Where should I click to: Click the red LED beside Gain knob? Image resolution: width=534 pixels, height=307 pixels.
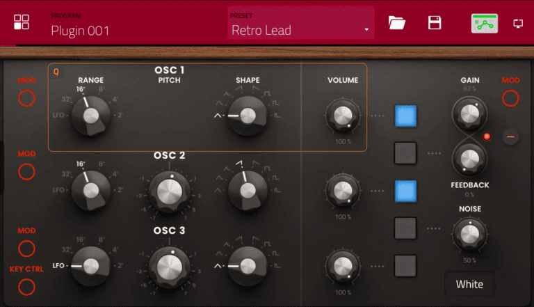point(487,136)
